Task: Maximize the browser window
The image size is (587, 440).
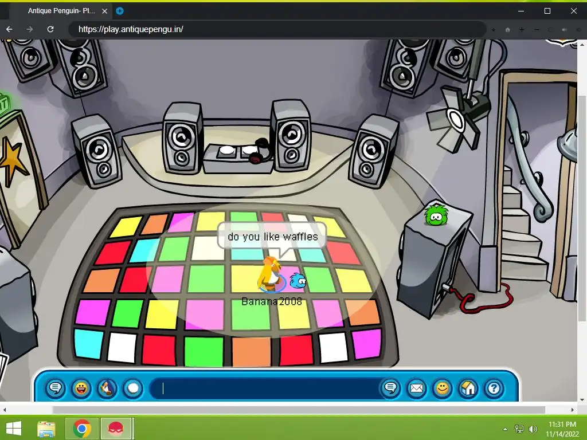Action: (x=547, y=11)
